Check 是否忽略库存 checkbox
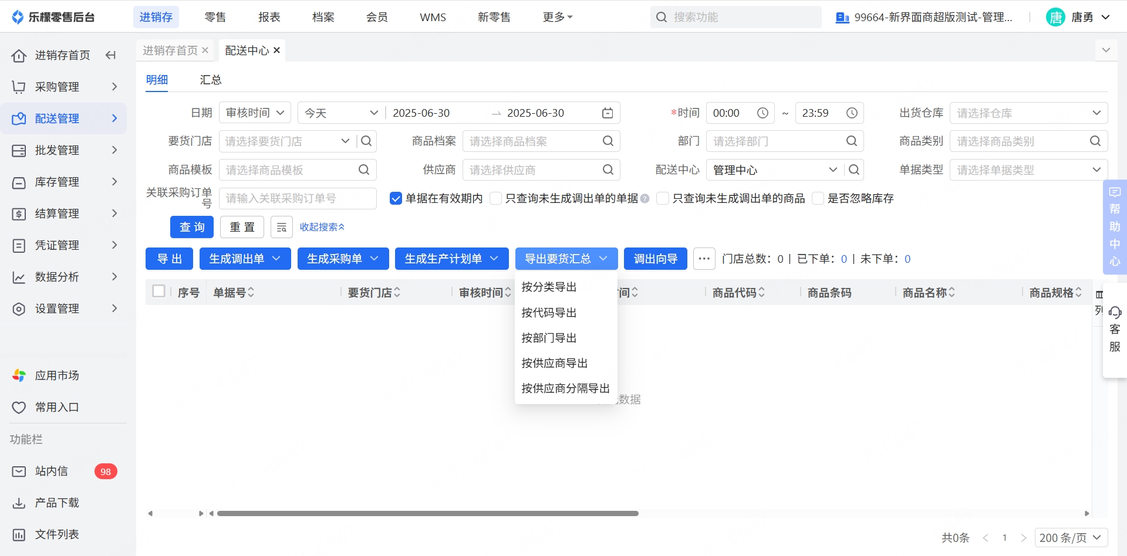This screenshot has width=1127, height=556. pyautogui.click(x=818, y=199)
